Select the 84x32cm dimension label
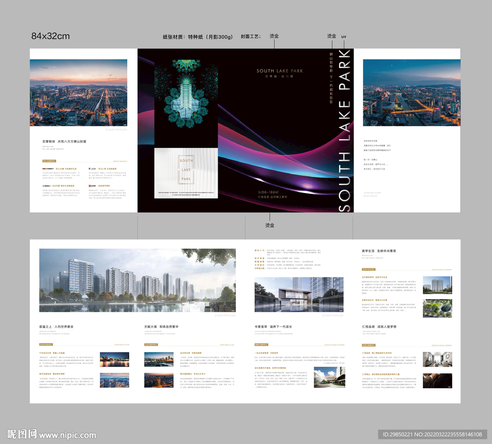Viewport: 492px width, 444px height. pos(50,36)
